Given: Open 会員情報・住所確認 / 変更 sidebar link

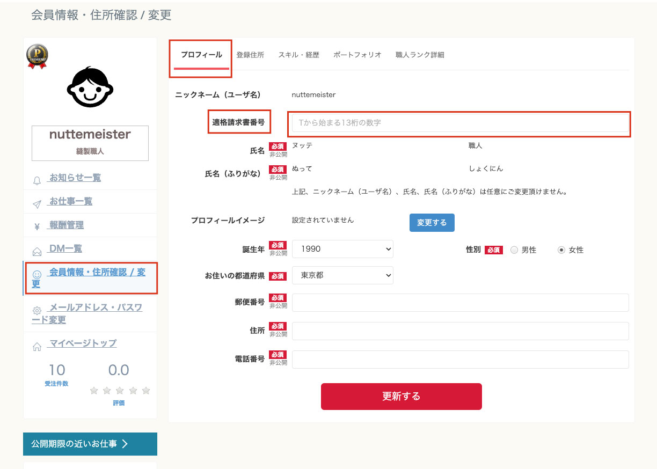Looking at the screenshot, I should pos(90,278).
